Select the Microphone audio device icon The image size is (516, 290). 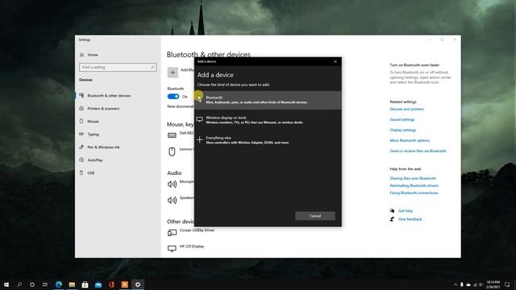click(172, 184)
